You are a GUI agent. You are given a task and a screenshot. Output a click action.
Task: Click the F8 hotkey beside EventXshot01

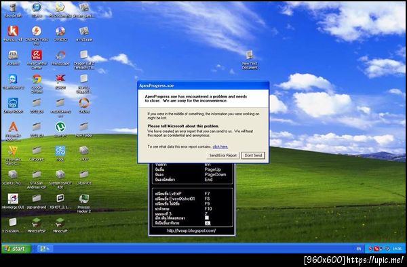pyautogui.click(x=207, y=199)
